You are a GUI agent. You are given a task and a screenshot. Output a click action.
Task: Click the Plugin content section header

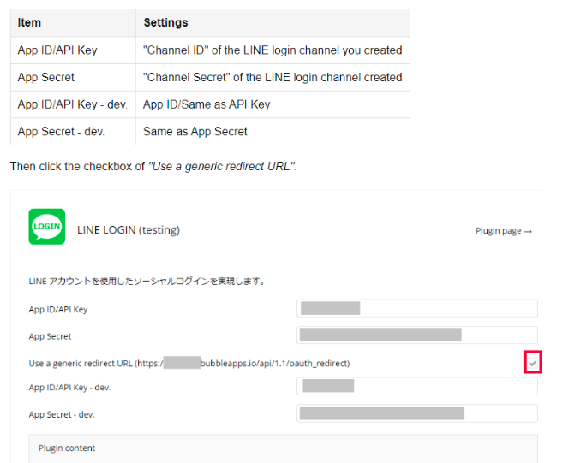coord(67,448)
